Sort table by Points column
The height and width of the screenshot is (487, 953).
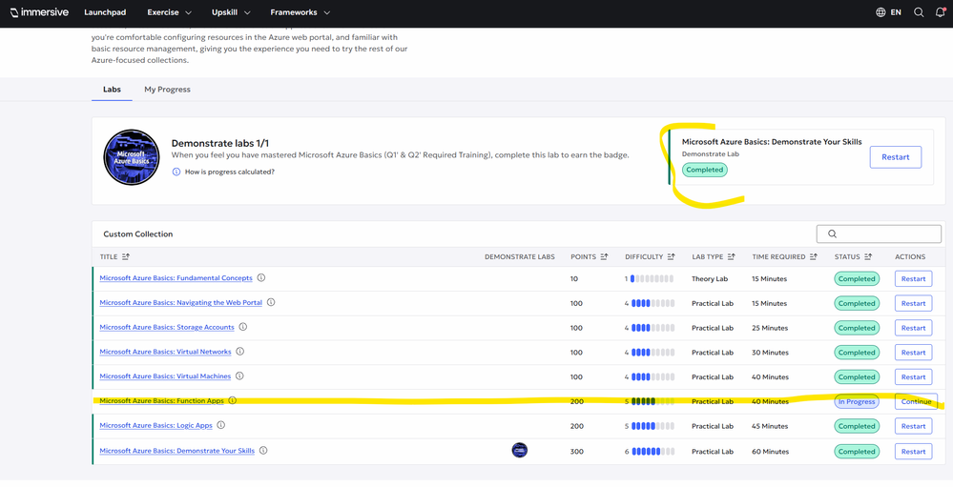(x=604, y=256)
